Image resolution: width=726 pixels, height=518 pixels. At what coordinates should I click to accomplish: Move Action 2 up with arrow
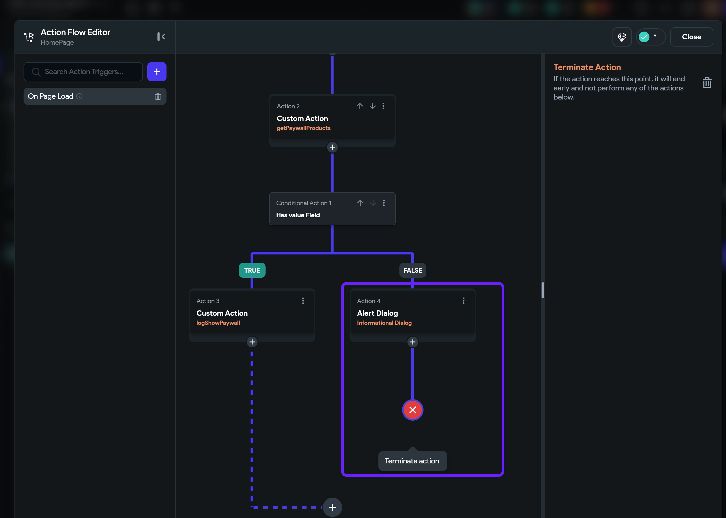click(360, 106)
